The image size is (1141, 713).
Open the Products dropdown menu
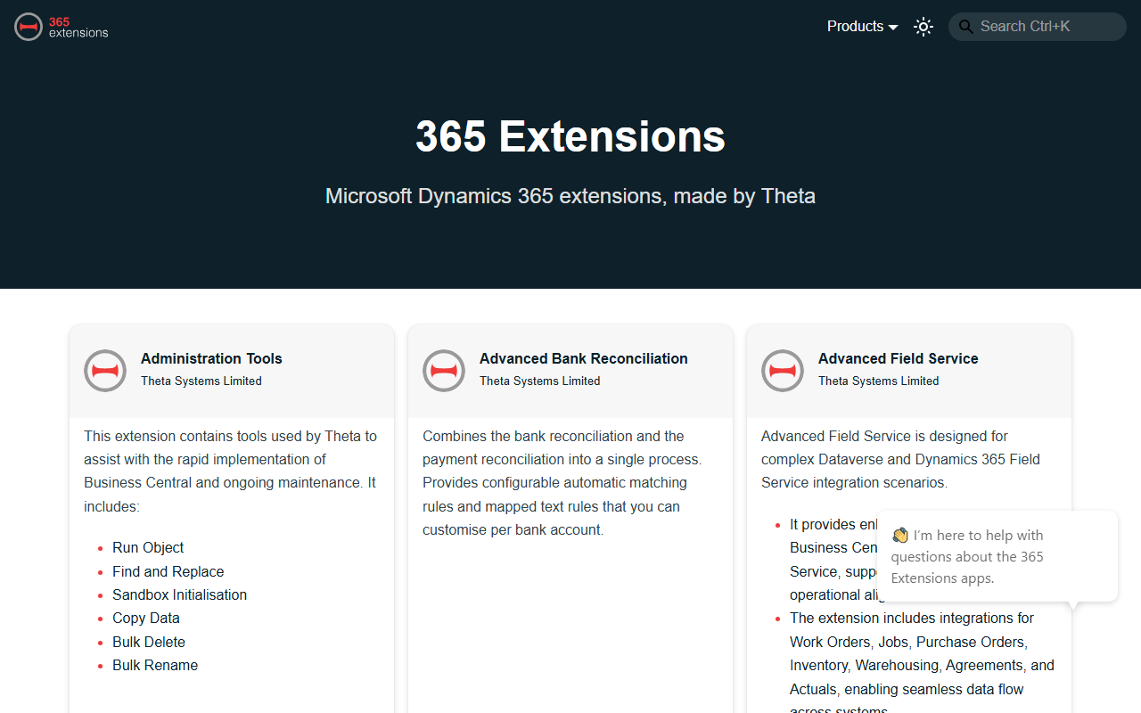coord(862,27)
